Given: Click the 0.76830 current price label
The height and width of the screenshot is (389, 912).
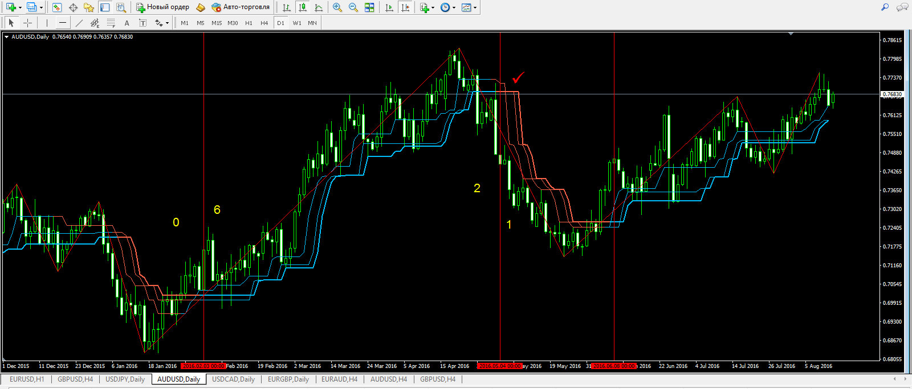Looking at the screenshot, I should [893, 94].
